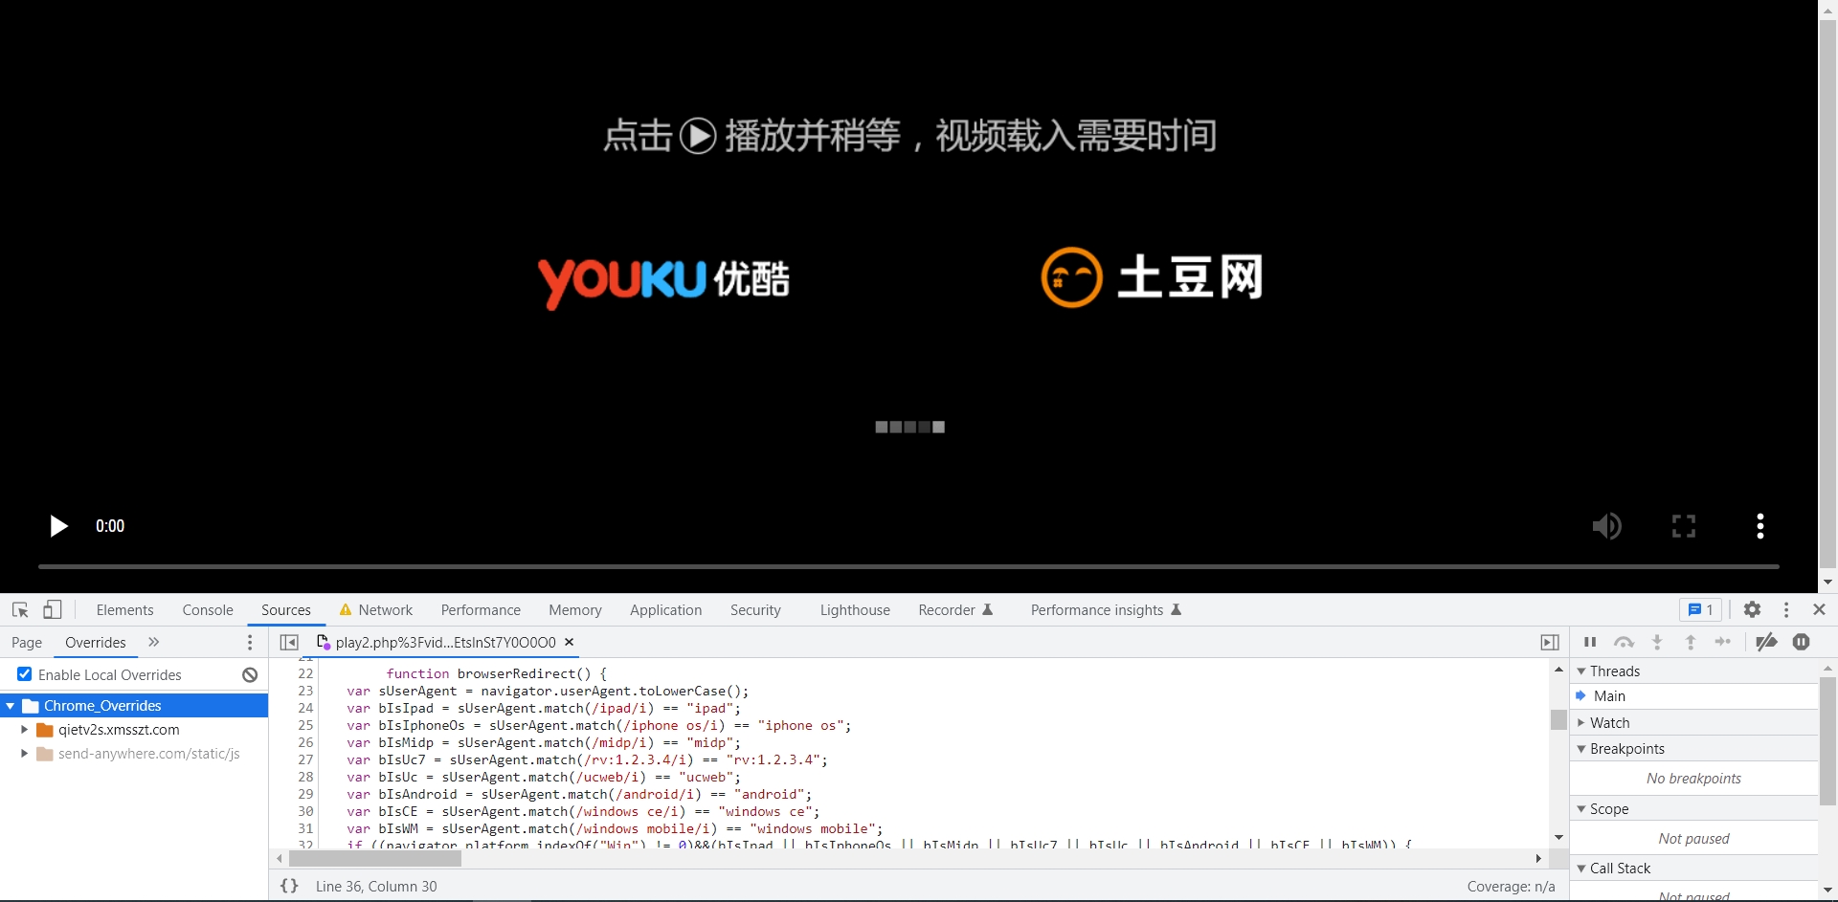This screenshot has width=1838, height=902.
Task: Open the Lighthouse tab
Action: (855, 610)
